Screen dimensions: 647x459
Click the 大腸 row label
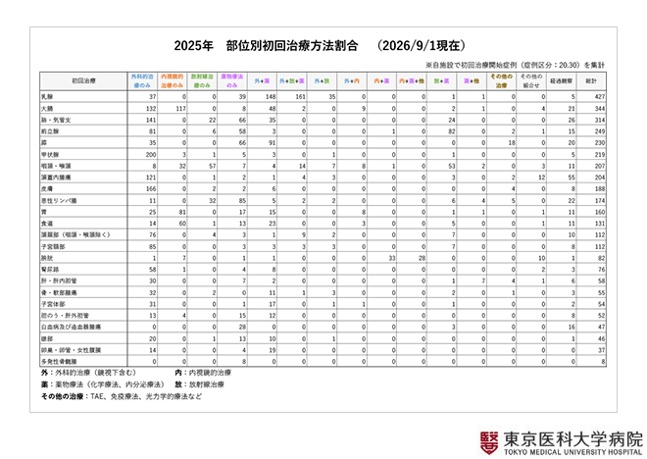47,108
